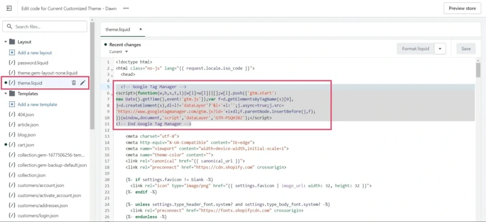Open 404.json template file

click(26, 115)
